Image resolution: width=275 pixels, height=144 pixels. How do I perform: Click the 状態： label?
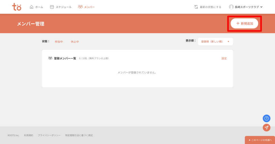pyautogui.click(x=46, y=41)
